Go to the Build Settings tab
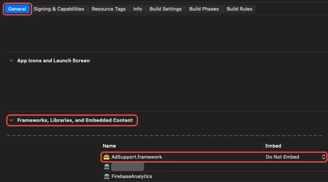 coord(165,9)
